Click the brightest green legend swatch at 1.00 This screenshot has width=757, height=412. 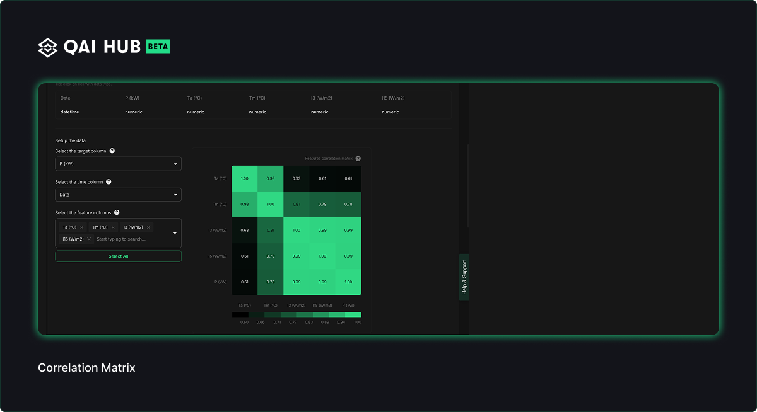(353, 314)
